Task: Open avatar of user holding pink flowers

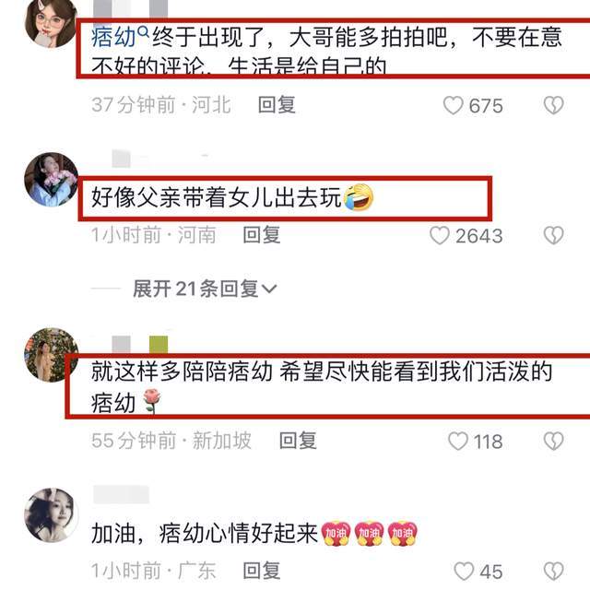Action: [52, 179]
